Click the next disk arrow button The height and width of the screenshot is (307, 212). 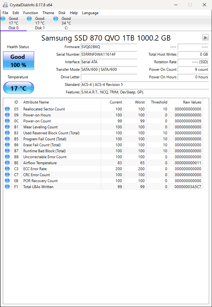click(x=205, y=38)
